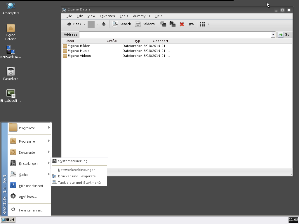Screen dimensions: 299x224
Task: Sort by Geändert column header
Action: [x=161, y=41]
